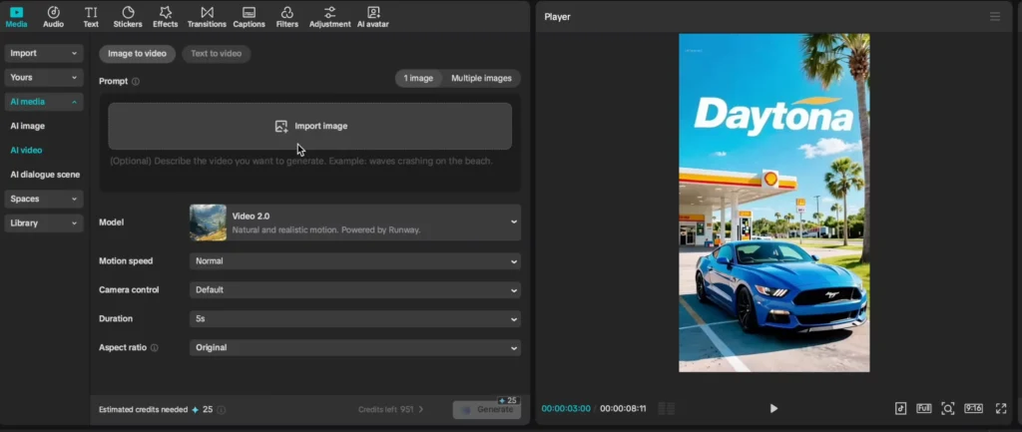
Task: Open the Audio tab
Action: click(54, 17)
